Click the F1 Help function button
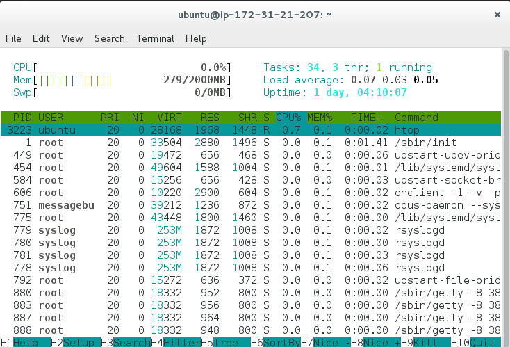The width and height of the screenshot is (510, 347). point(26,342)
